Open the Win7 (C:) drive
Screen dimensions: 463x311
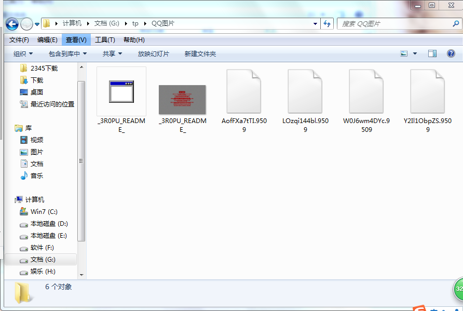(x=39, y=211)
